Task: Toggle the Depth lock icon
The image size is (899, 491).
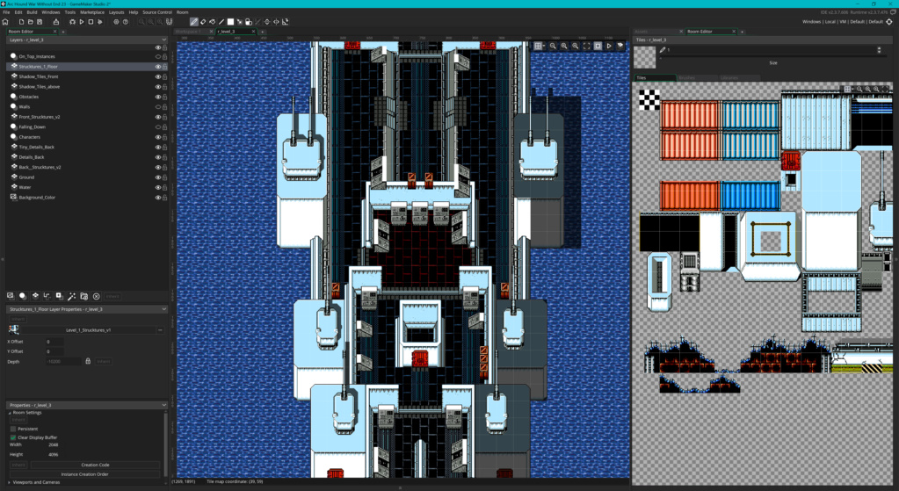Action: point(88,362)
